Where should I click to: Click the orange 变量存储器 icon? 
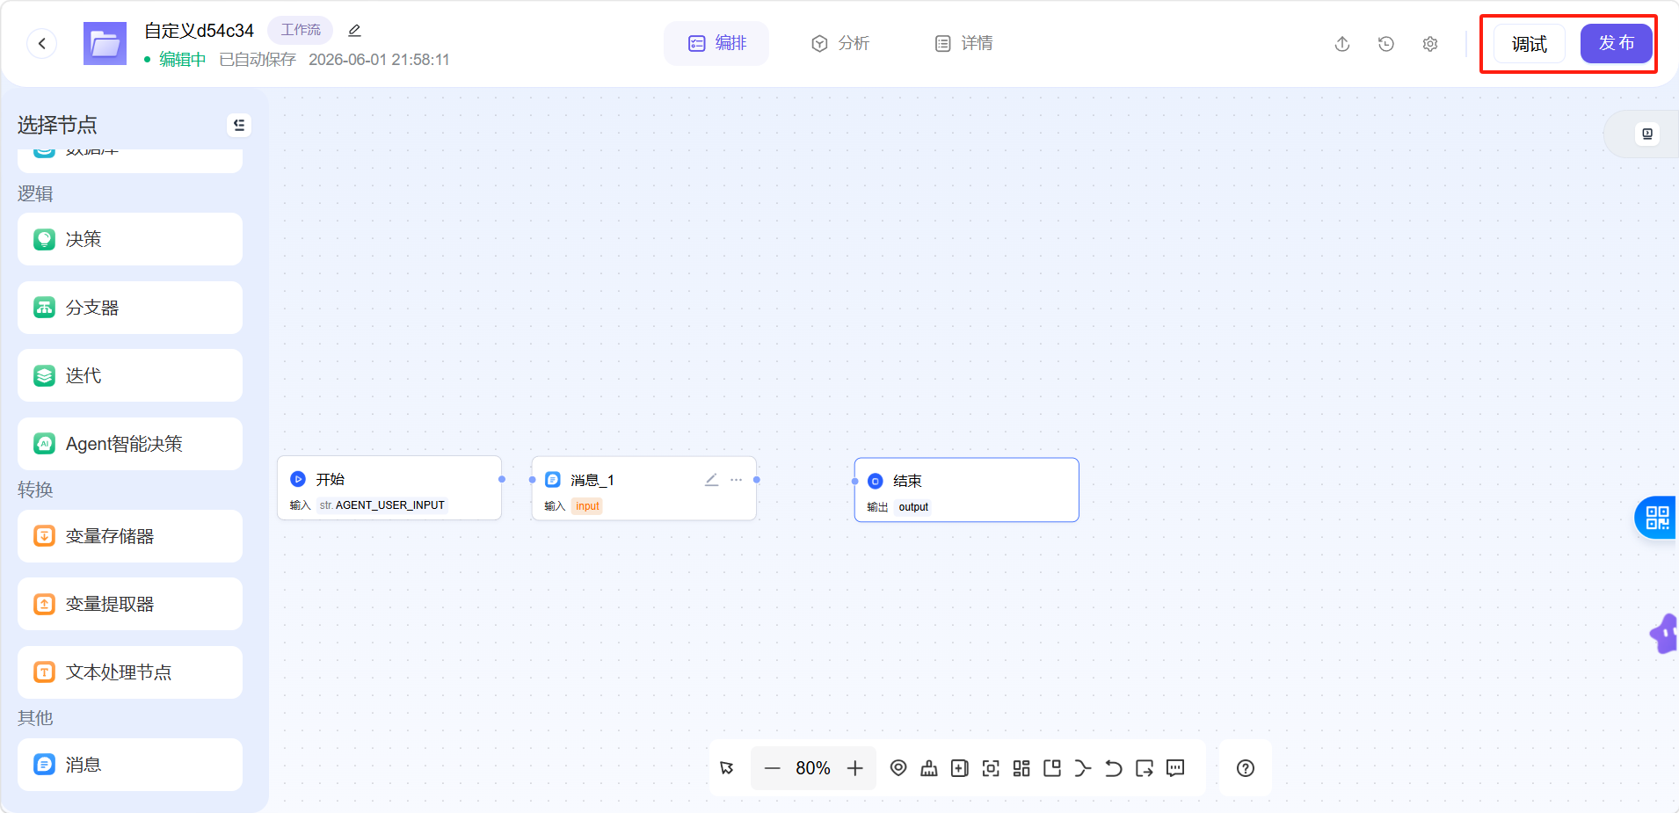tap(44, 536)
